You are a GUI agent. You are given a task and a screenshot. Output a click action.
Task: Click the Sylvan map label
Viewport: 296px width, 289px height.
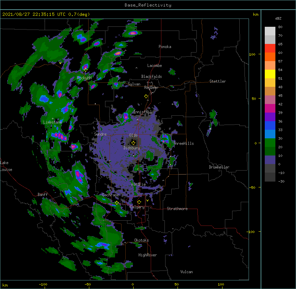pyautogui.click(x=134, y=84)
